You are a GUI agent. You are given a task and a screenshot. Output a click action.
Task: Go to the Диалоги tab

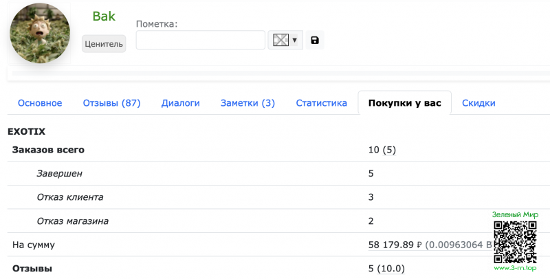180,103
